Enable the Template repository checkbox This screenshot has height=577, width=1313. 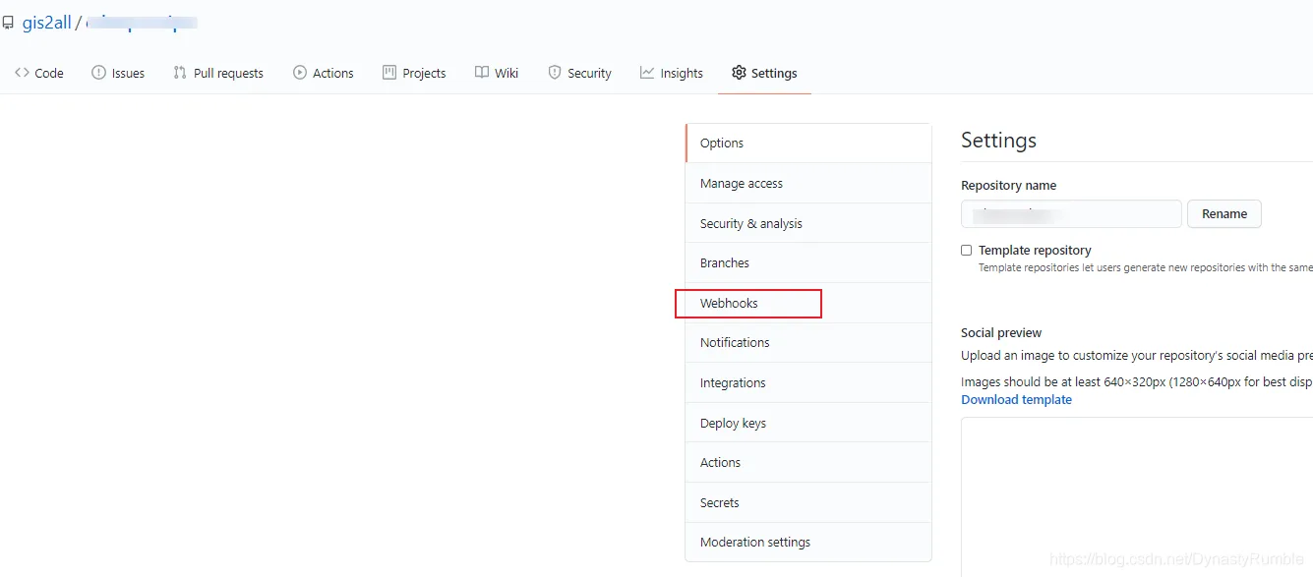[967, 251]
